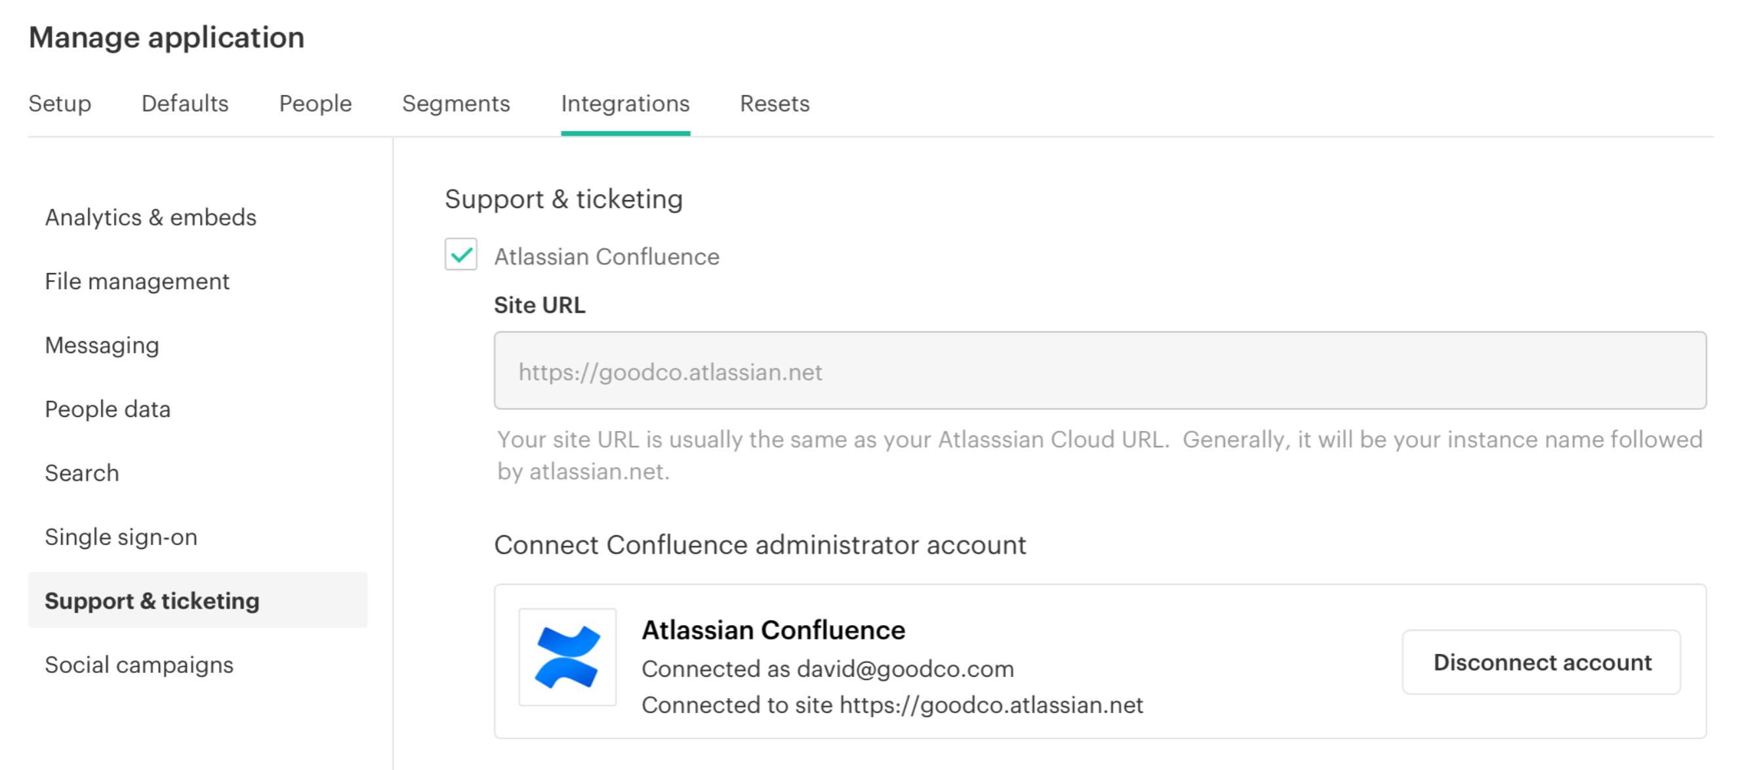Go to Messaging integrations section

[102, 345]
